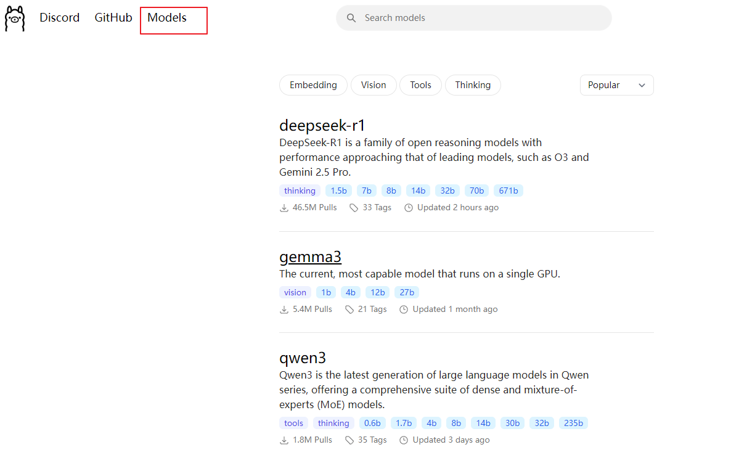Select the 235b size of qwen3

tap(573, 424)
